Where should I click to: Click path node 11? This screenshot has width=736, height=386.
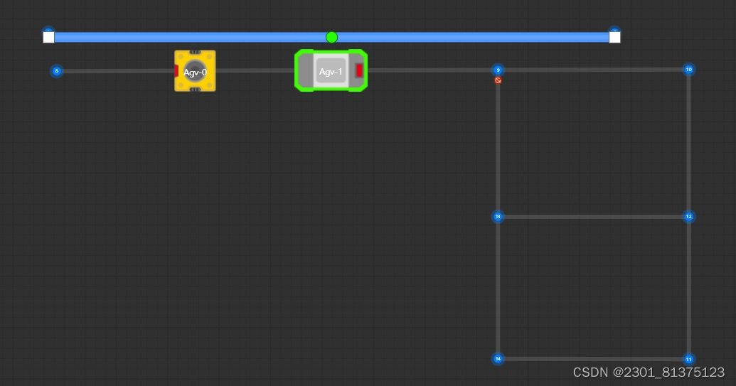click(688, 359)
